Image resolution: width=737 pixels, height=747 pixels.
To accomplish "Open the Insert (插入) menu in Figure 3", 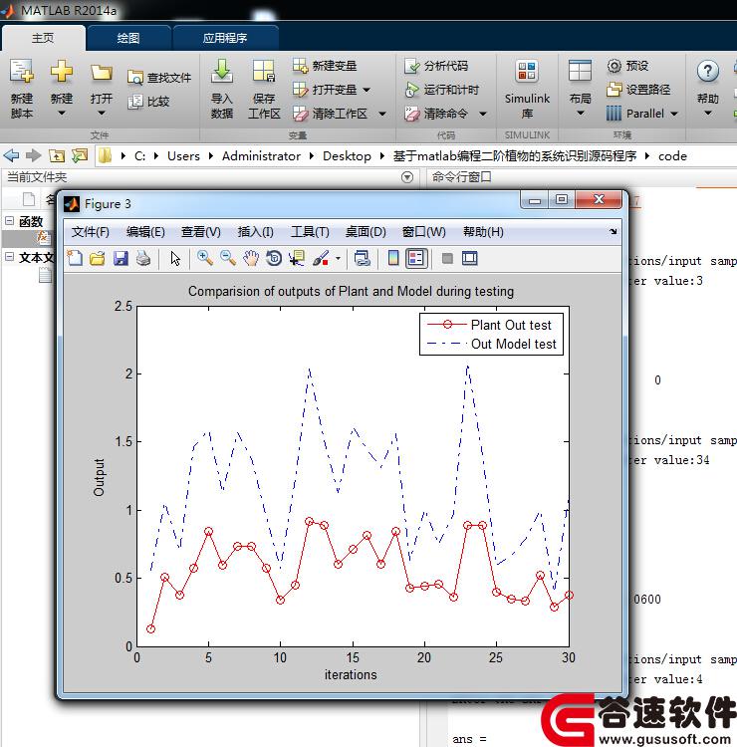I will coord(255,232).
